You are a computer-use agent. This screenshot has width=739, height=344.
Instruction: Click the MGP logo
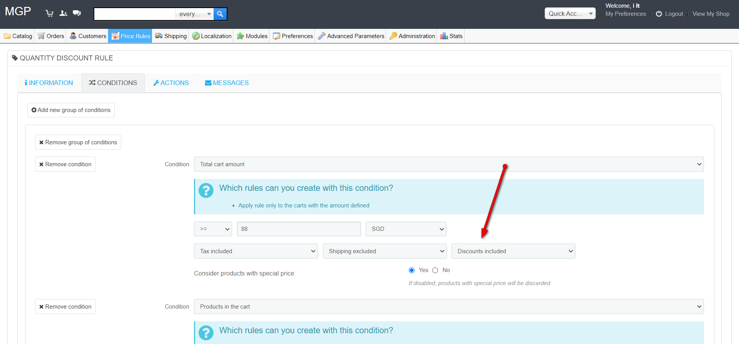(x=18, y=12)
